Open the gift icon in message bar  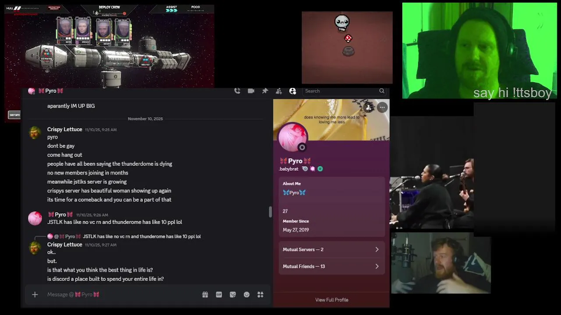coord(205,294)
